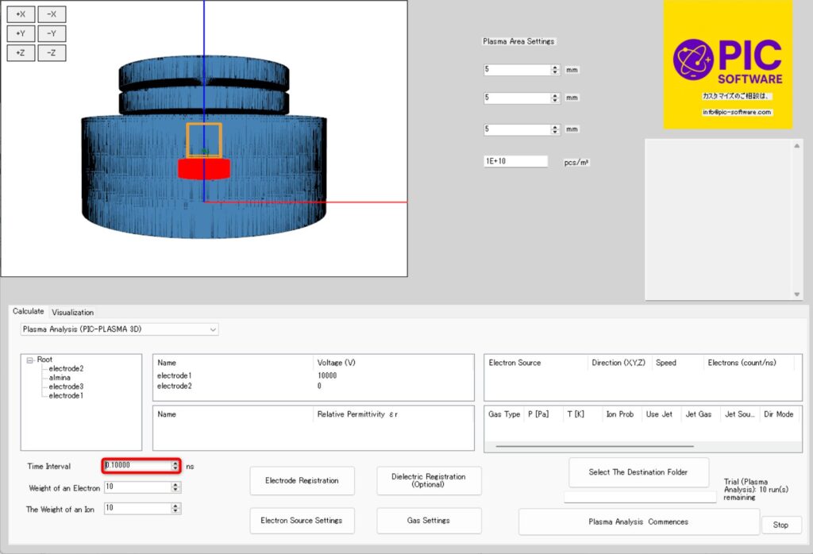The image size is (813, 554).
Task: Start the plasma analysis
Action: 638,522
